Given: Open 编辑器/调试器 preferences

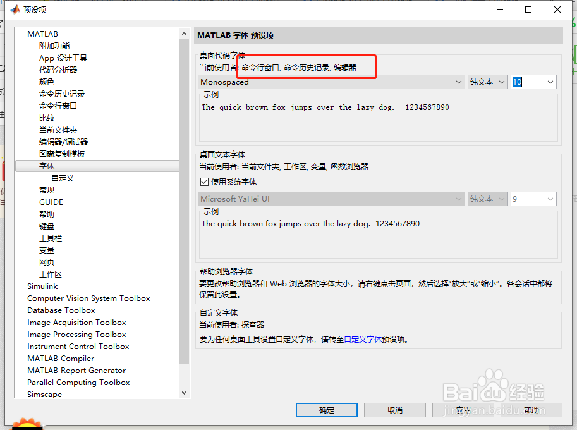Looking at the screenshot, I should (x=63, y=142).
